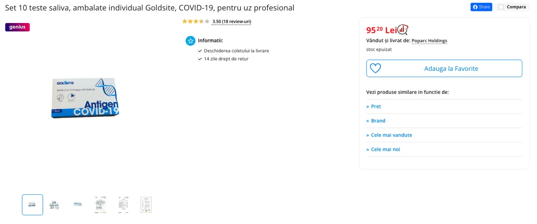
Task: Select the fifth thumbnail document page
Action: tap(123, 205)
